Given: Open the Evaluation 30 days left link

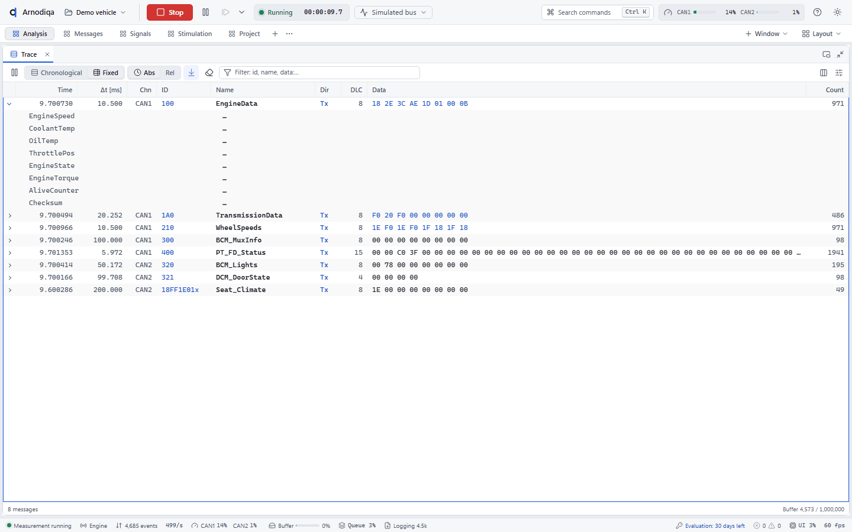Looking at the screenshot, I should point(710,525).
